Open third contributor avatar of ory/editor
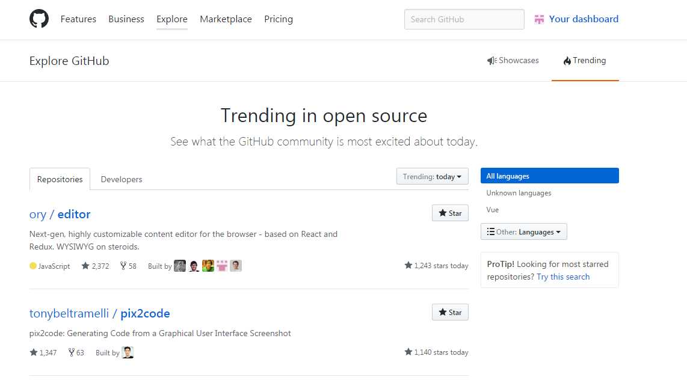 pos(208,266)
